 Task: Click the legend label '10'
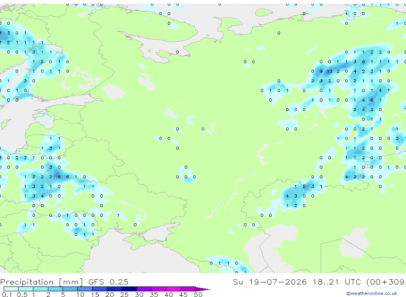[x=80, y=295]
